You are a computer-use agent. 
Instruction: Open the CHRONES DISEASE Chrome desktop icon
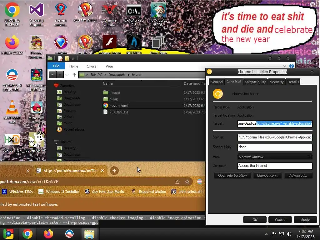[12, 14]
